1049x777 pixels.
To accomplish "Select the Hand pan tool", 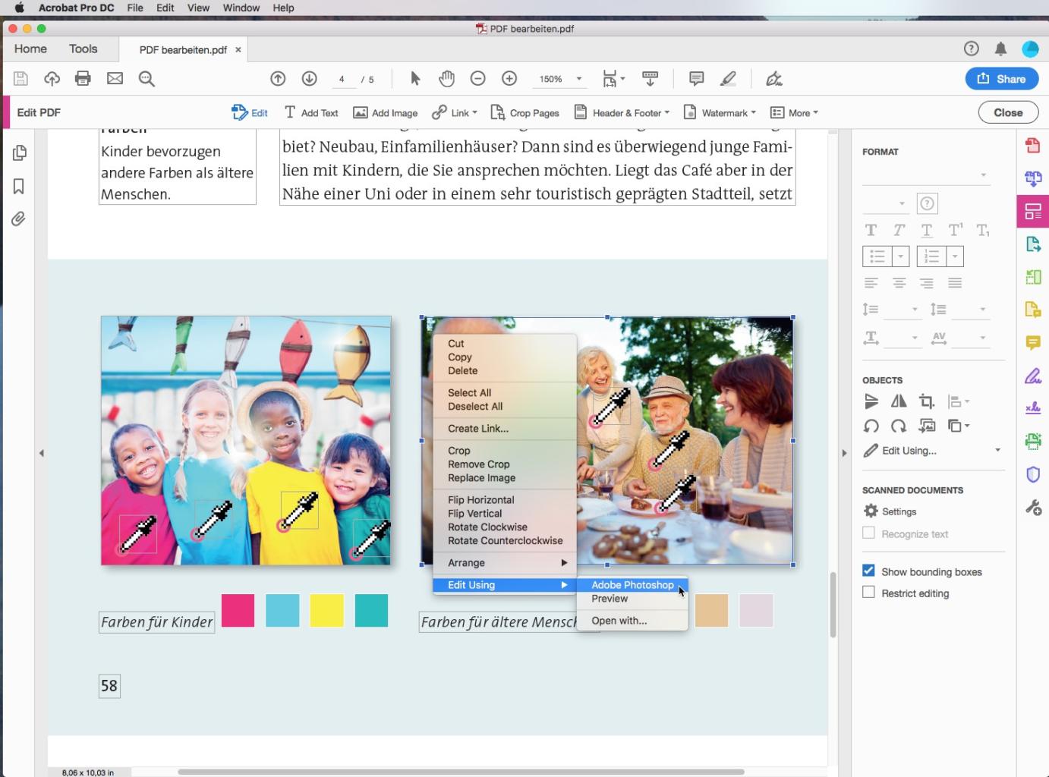I will click(x=446, y=78).
